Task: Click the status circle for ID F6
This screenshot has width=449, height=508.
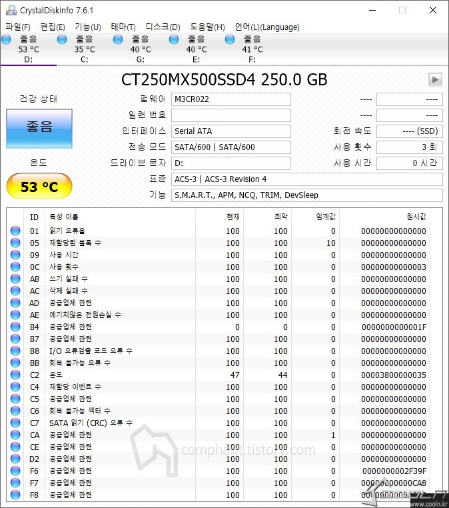Action: click(x=15, y=471)
